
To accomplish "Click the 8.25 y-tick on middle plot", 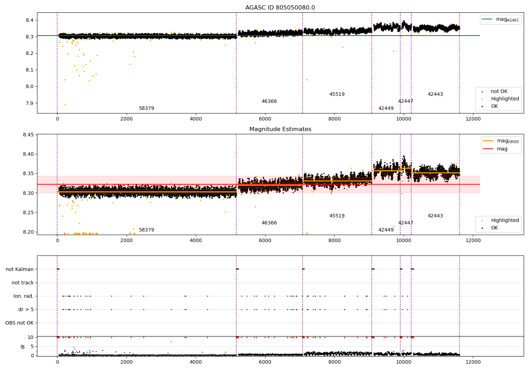I will pyautogui.click(x=28, y=212).
